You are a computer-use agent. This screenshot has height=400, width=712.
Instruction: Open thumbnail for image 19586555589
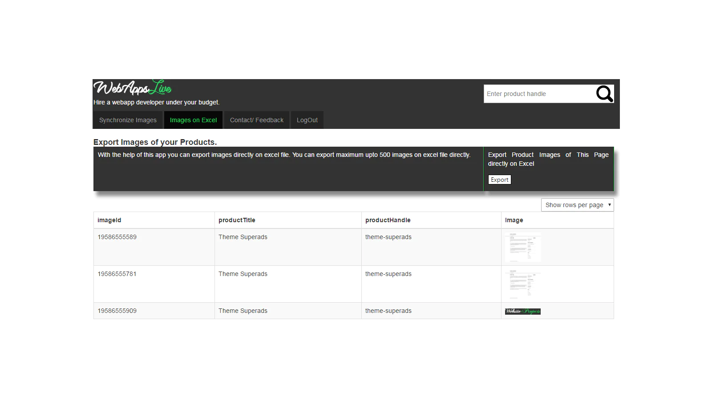click(523, 247)
